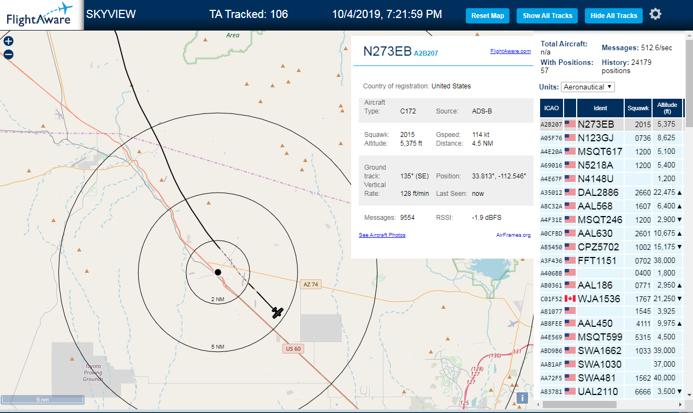The image size is (693, 413).
Task: Open AirFrames.org link
Action: [x=513, y=235]
